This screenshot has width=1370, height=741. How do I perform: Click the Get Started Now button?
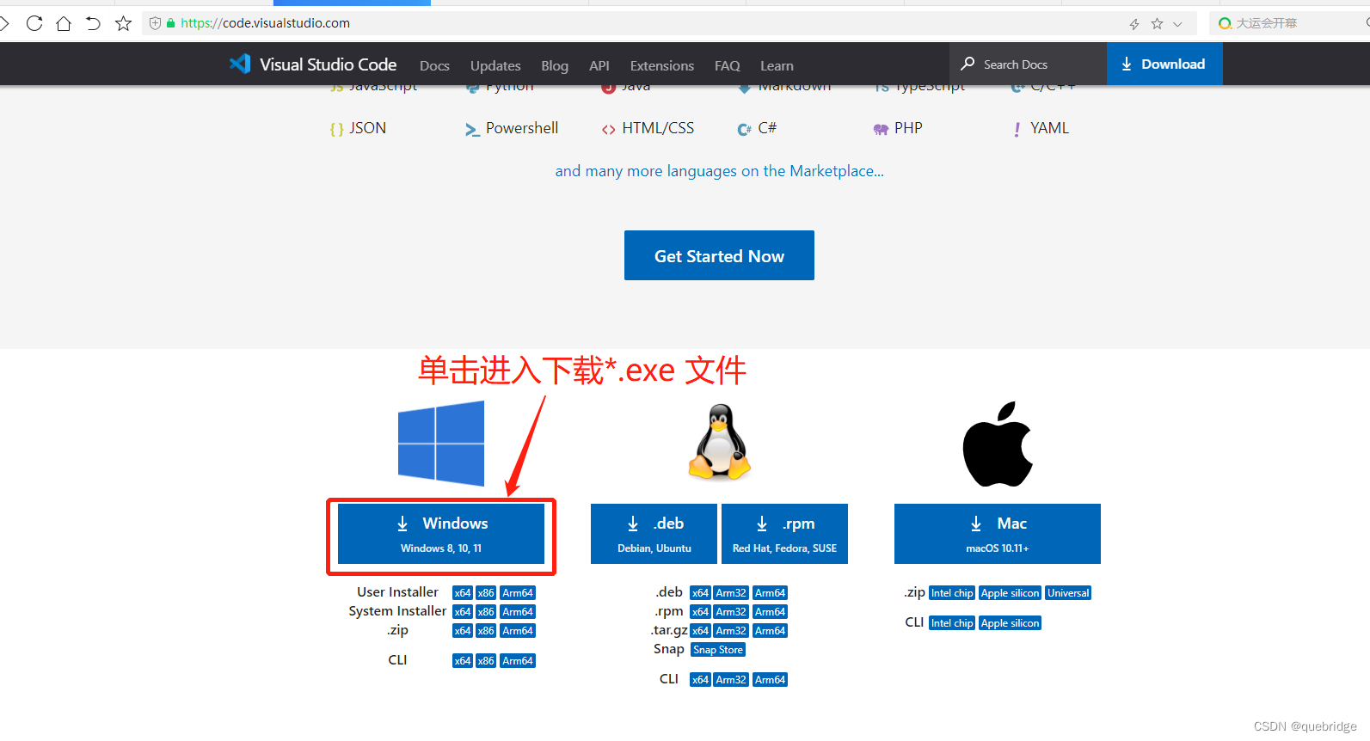pyautogui.click(x=719, y=255)
